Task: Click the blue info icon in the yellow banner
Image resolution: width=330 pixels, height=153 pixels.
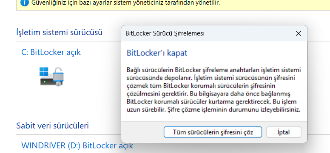Action: coord(24,3)
